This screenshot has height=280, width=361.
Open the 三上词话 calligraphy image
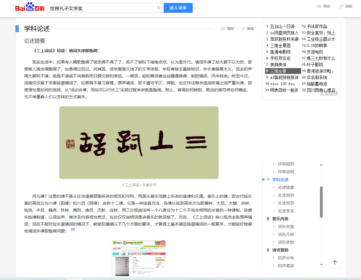coord(139,143)
